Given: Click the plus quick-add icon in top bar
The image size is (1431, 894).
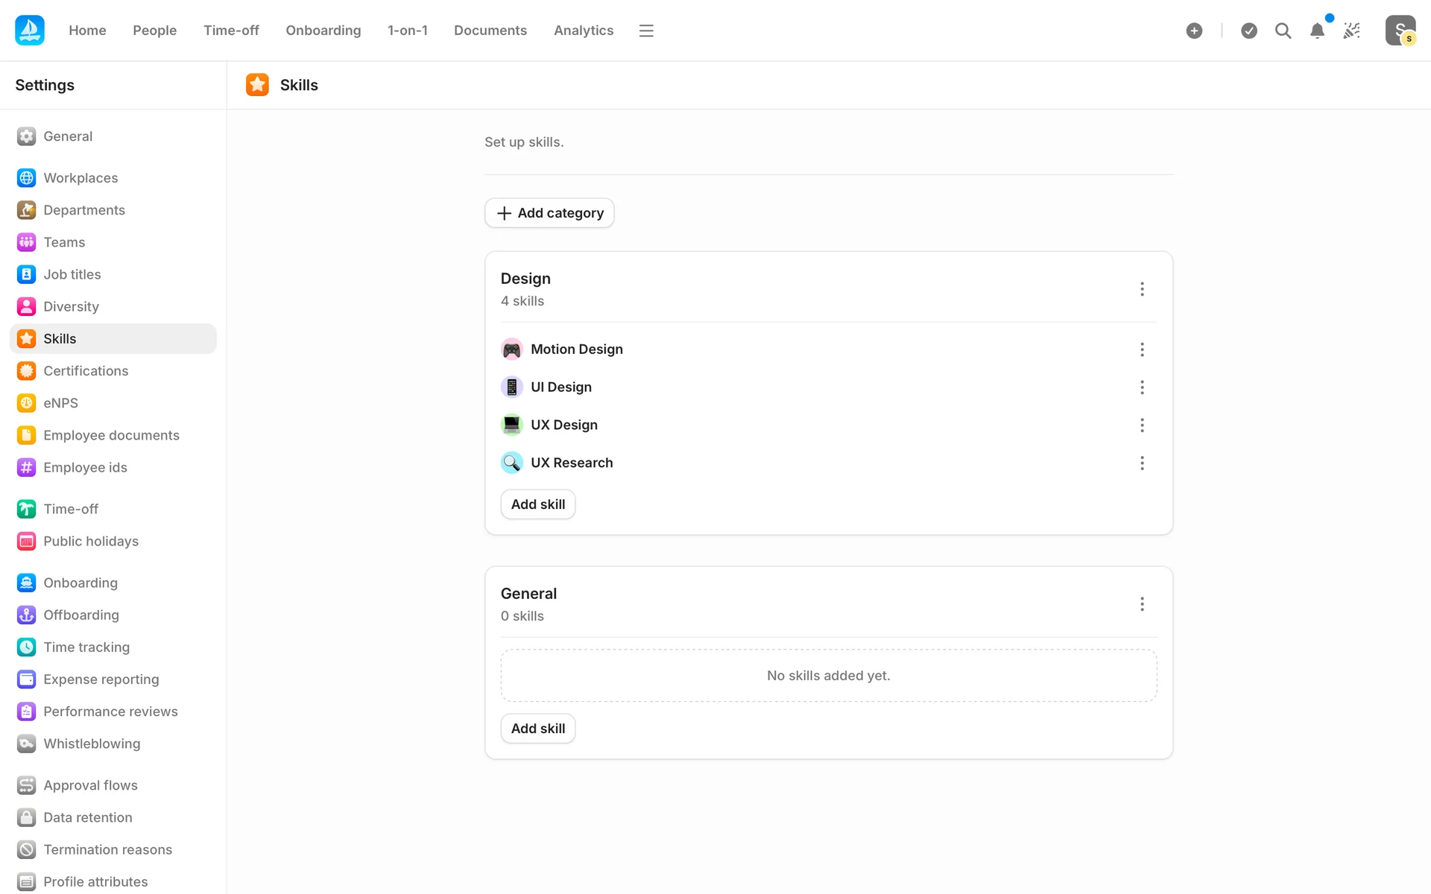Looking at the screenshot, I should 1194,31.
